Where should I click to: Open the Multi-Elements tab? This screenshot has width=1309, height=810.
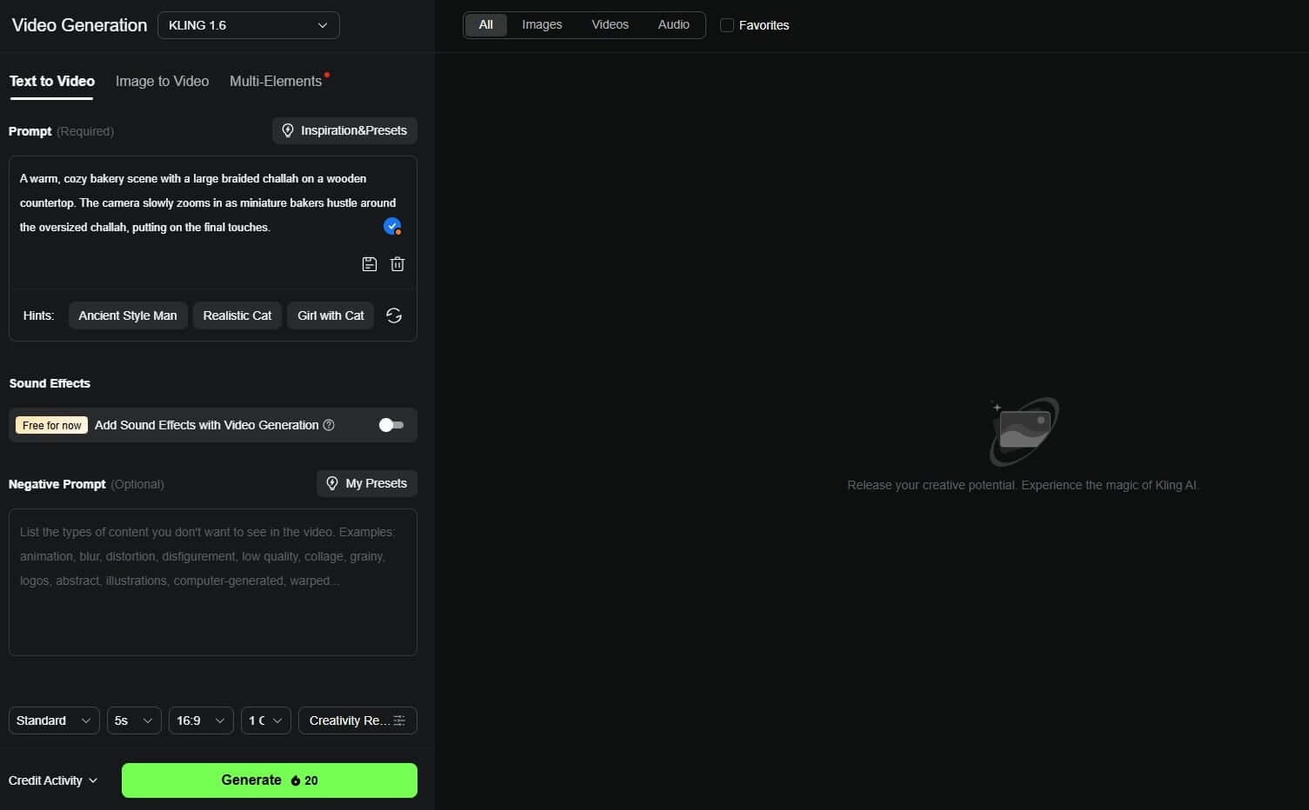[x=276, y=81]
